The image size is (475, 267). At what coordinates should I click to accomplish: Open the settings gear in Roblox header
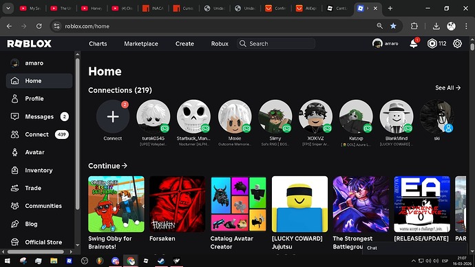click(457, 43)
